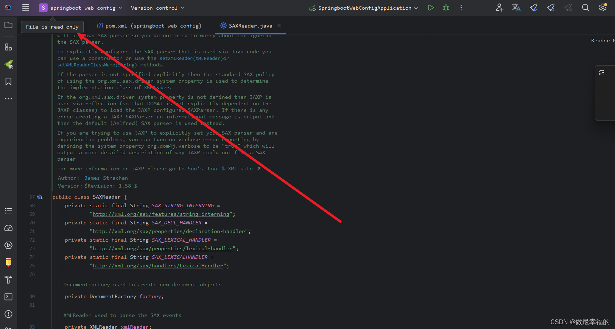Open the Profiler gauge tool window
Viewport: 615px width, 329px height.
pyautogui.click(x=8, y=228)
